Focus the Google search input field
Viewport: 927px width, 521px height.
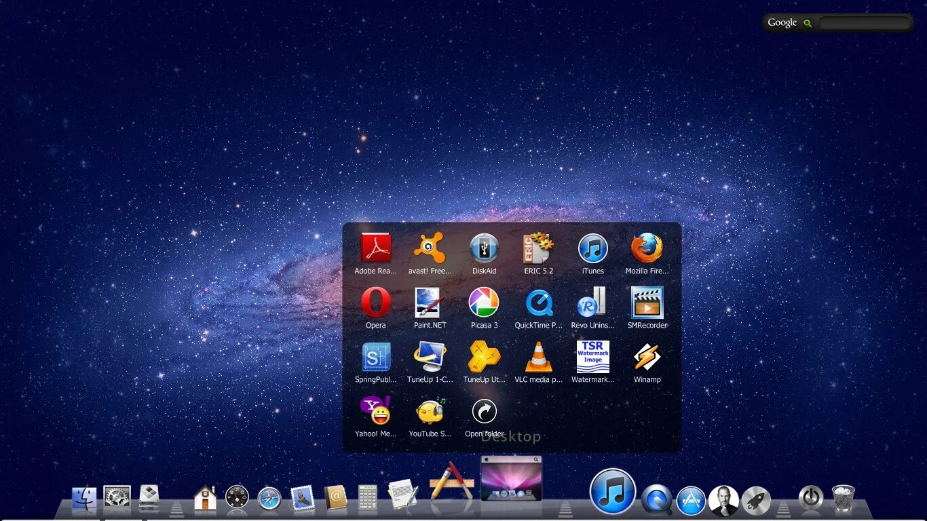(x=865, y=23)
